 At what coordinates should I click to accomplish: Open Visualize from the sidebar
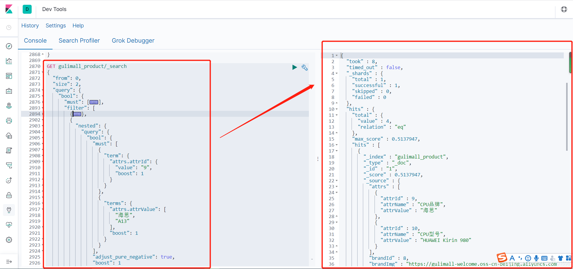click(9, 61)
